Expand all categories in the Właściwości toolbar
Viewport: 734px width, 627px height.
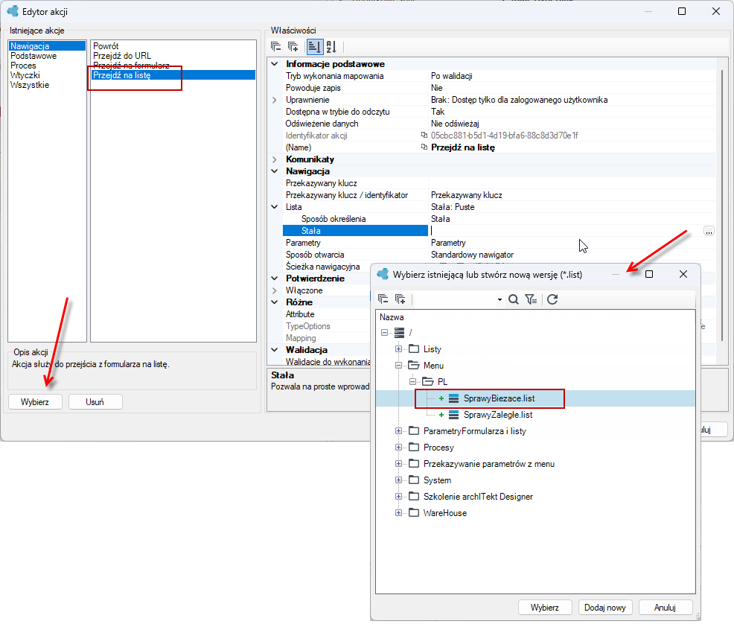pos(293,47)
